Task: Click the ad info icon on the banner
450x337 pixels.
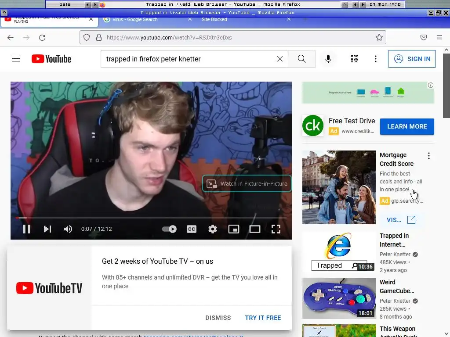Action: [x=431, y=85]
